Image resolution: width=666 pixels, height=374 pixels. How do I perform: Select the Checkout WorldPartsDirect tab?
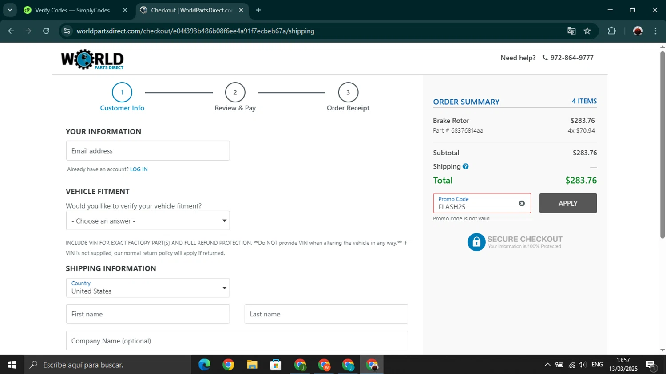[x=191, y=10]
